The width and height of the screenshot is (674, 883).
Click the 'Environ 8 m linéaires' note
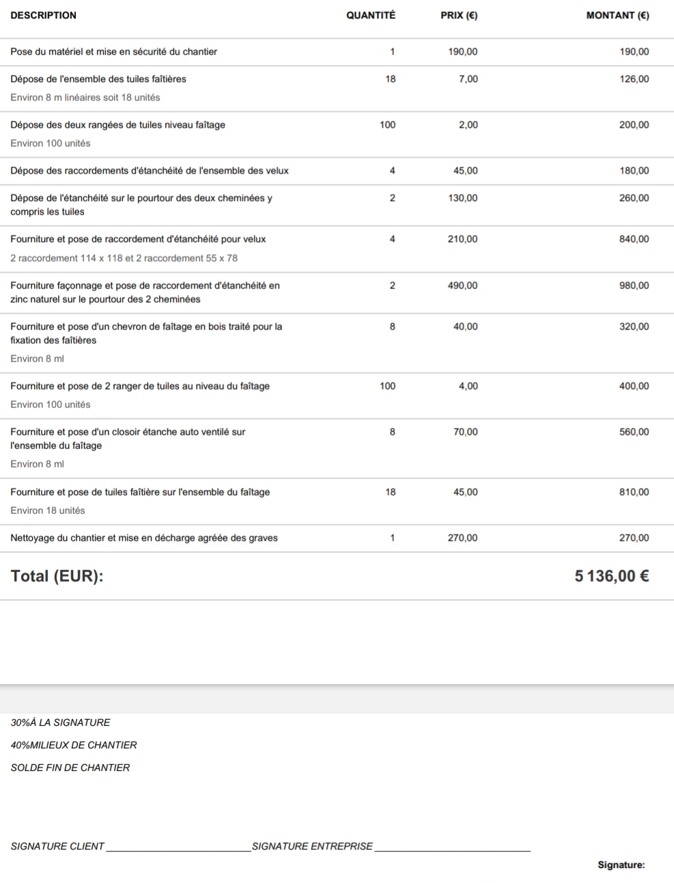tap(85, 98)
